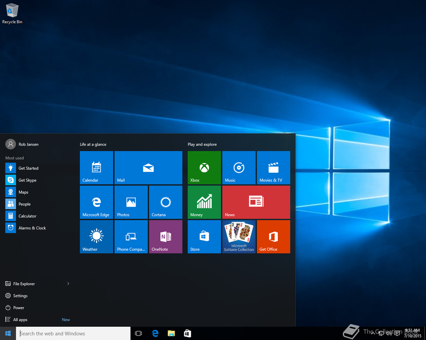Launch Cortana from its Start menu tile
Screen dimensions: 426x340
click(165, 202)
